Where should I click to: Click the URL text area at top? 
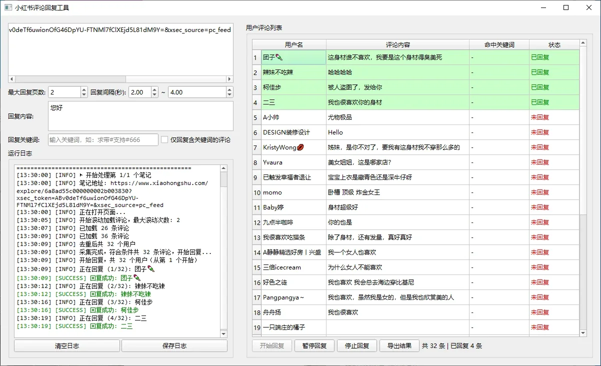click(120, 49)
